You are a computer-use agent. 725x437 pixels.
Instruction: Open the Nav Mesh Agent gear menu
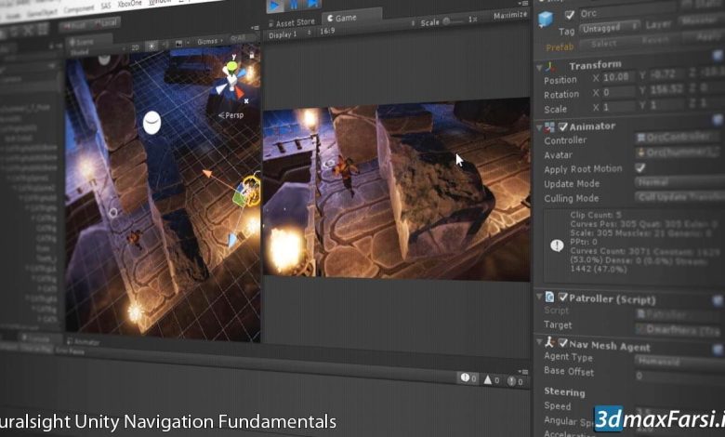(x=718, y=350)
